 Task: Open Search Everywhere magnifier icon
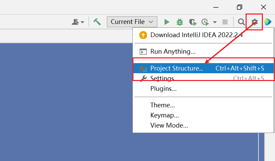click(241, 22)
